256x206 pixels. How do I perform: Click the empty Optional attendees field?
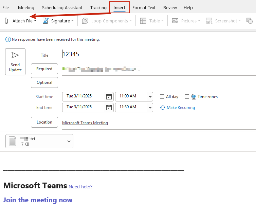(159, 83)
